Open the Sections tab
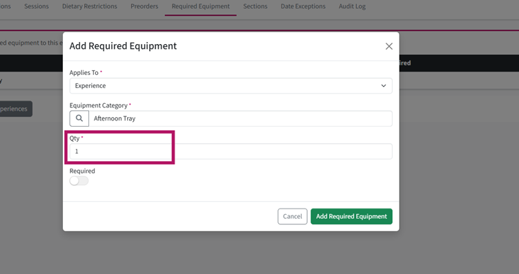The height and width of the screenshot is (274, 519). (255, 6)
